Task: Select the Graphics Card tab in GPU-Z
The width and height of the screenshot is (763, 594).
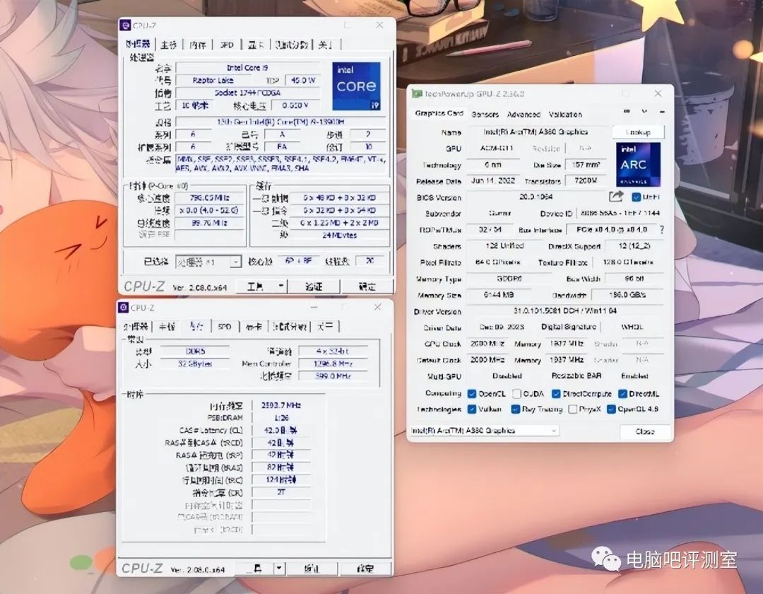Action: point(439,113)
